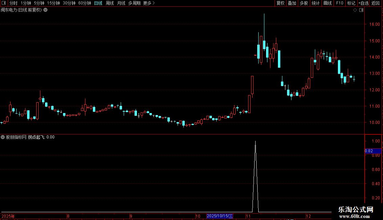Click the 1.00 indicator axis label
The width and height of the screenshot is (383, 220).
[376, 141]
